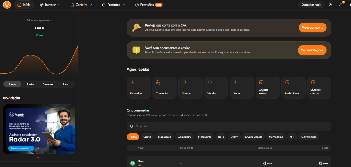Click Ver solicitações button
The height and width of the screenshot is (167, 351).
(x=312, y=50)
